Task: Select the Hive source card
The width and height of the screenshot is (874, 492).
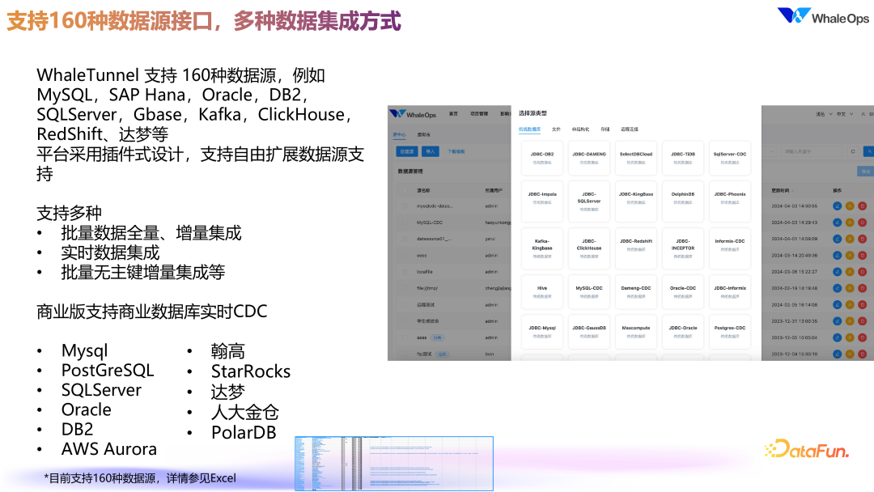Action: point(541,292)
